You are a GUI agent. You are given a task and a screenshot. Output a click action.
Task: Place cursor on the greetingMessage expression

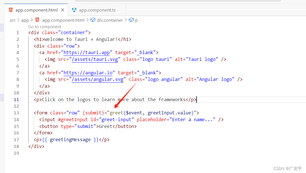coord(70,140)
